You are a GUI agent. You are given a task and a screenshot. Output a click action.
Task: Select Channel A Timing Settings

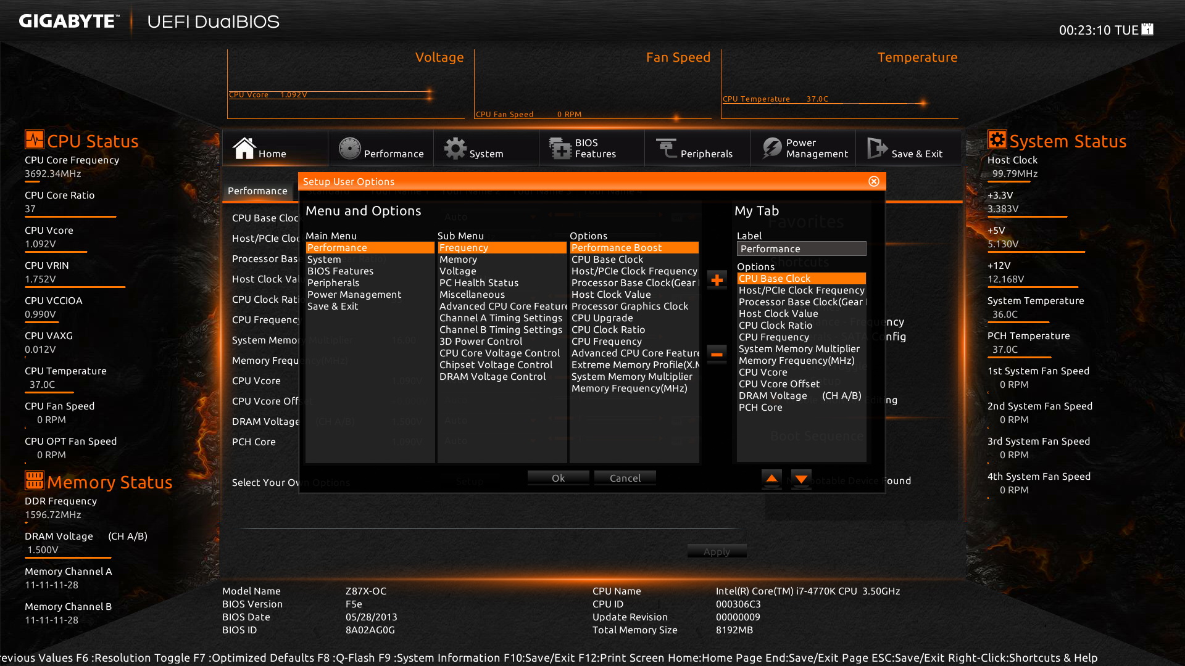pyautogui.click(x=502, y=318)
